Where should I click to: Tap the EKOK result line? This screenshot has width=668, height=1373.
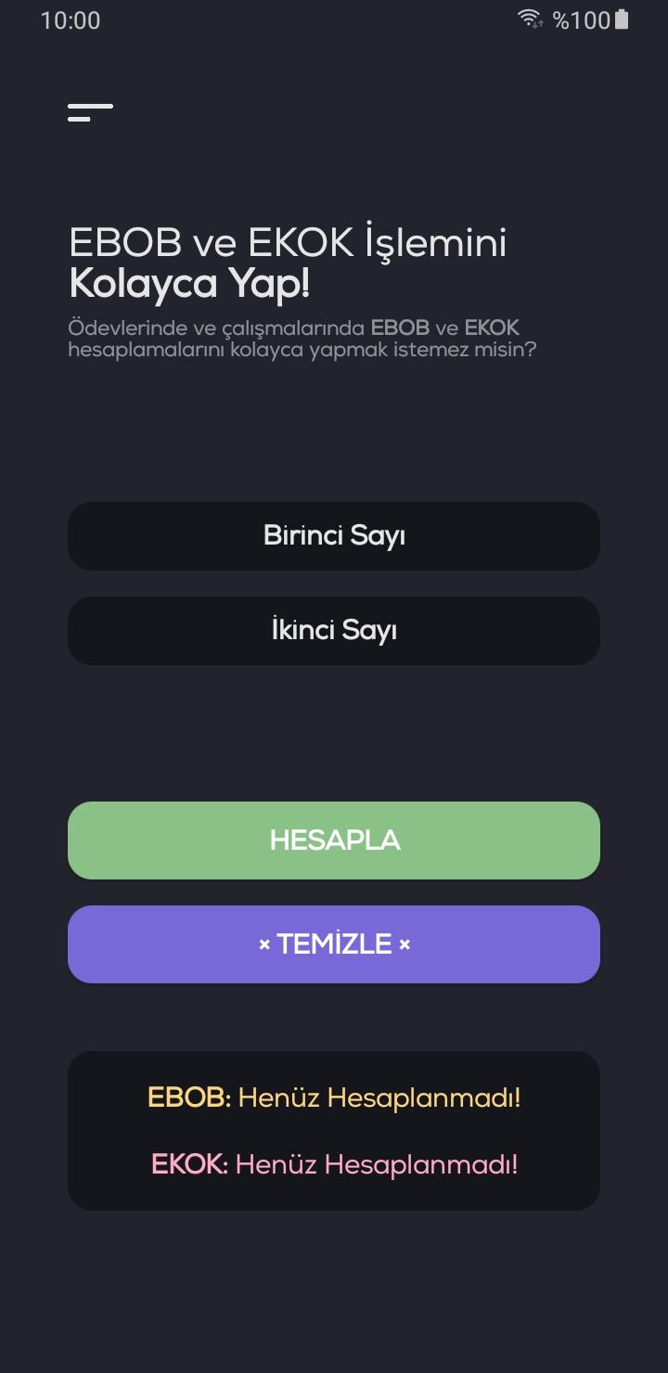click(334, 1164)
